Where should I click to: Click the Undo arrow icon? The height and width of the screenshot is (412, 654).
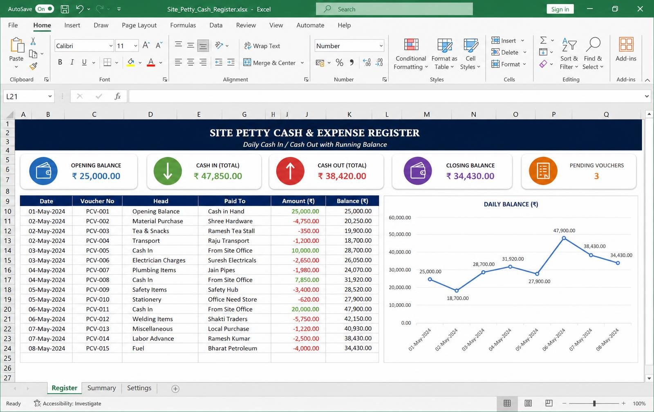tap(80, 9)
